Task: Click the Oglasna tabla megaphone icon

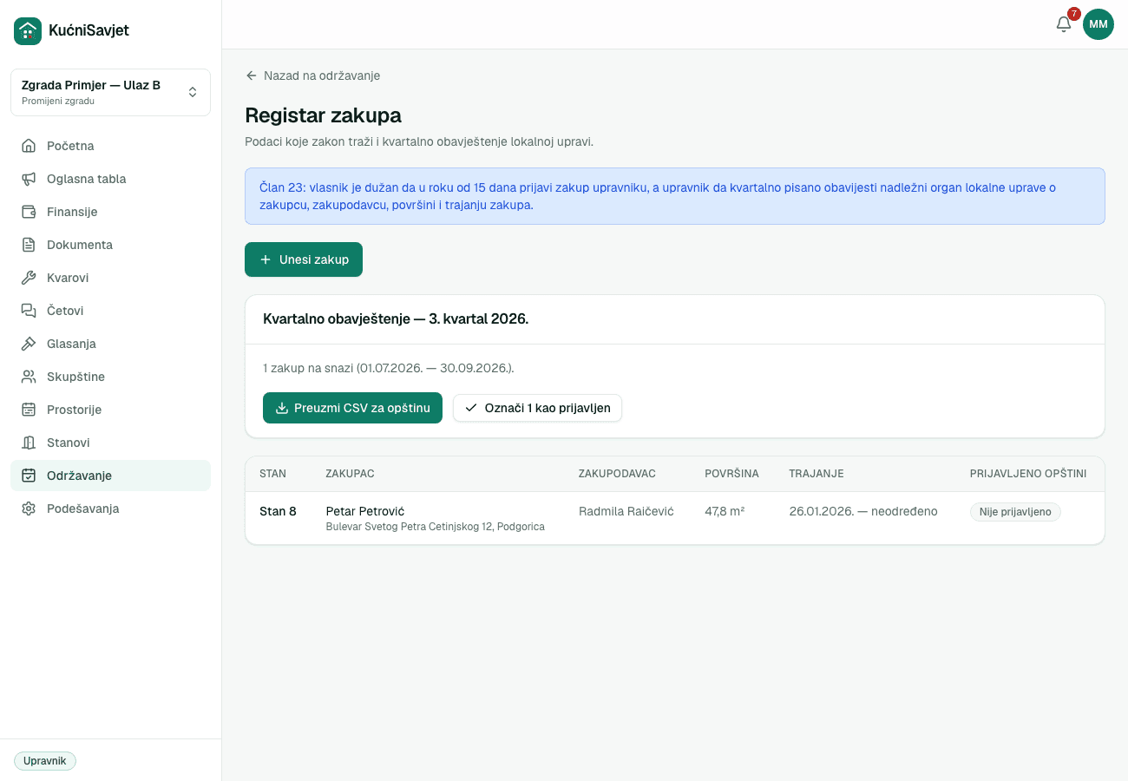Action: 29,179
